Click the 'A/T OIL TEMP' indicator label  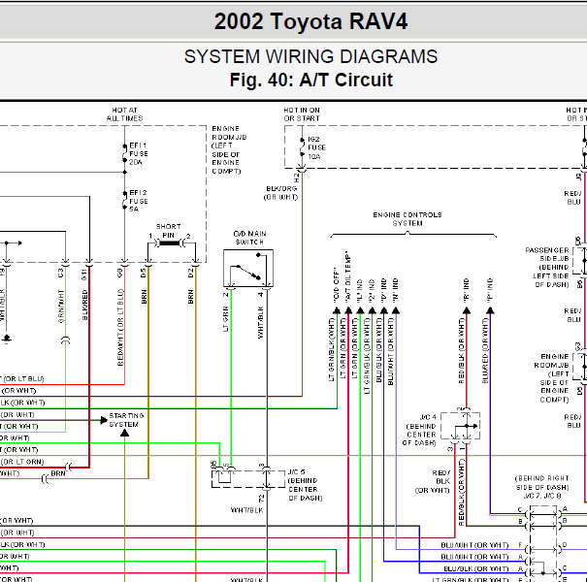click(x=347, y=277)
